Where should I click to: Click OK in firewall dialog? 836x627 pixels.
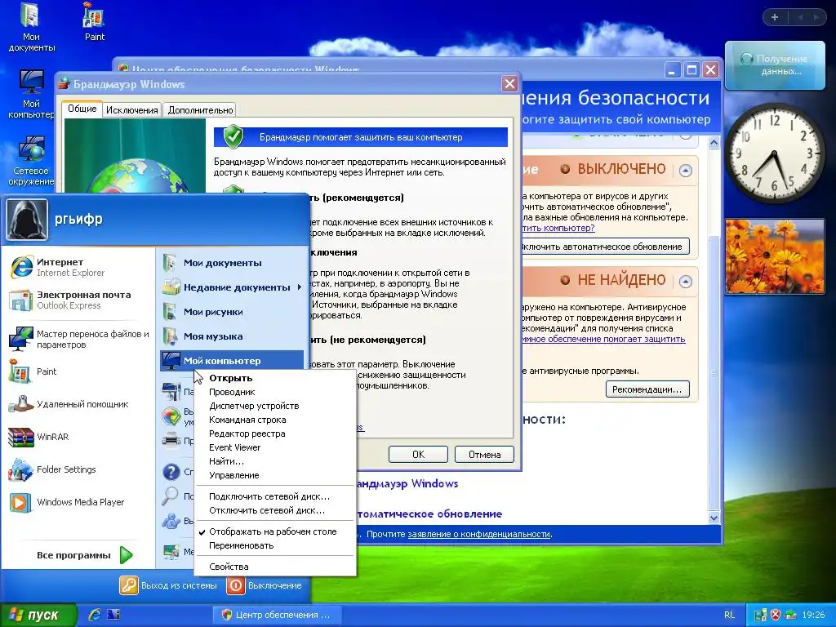pos(418,454)
